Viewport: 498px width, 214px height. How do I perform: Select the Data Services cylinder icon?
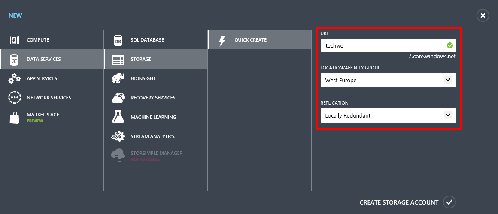tap(14, 59)
